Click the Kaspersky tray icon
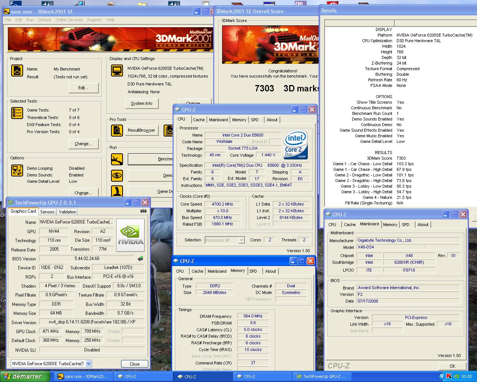 point(449,376)
